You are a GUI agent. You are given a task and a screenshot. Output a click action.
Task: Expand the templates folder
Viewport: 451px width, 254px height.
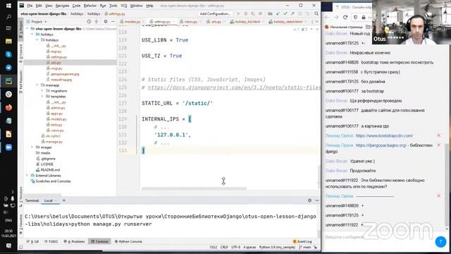click(x=42, y=97)
